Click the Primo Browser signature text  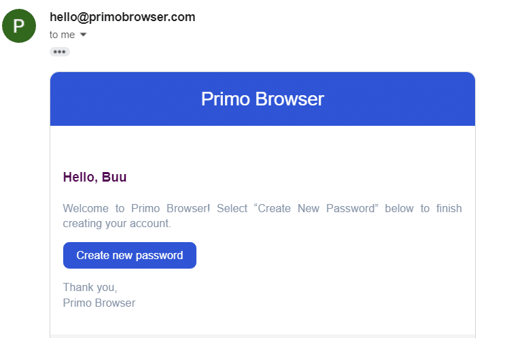click(99, 303)
